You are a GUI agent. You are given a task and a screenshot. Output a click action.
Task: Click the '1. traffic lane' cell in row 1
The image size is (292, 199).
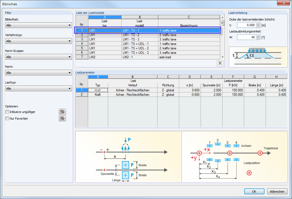189,31
